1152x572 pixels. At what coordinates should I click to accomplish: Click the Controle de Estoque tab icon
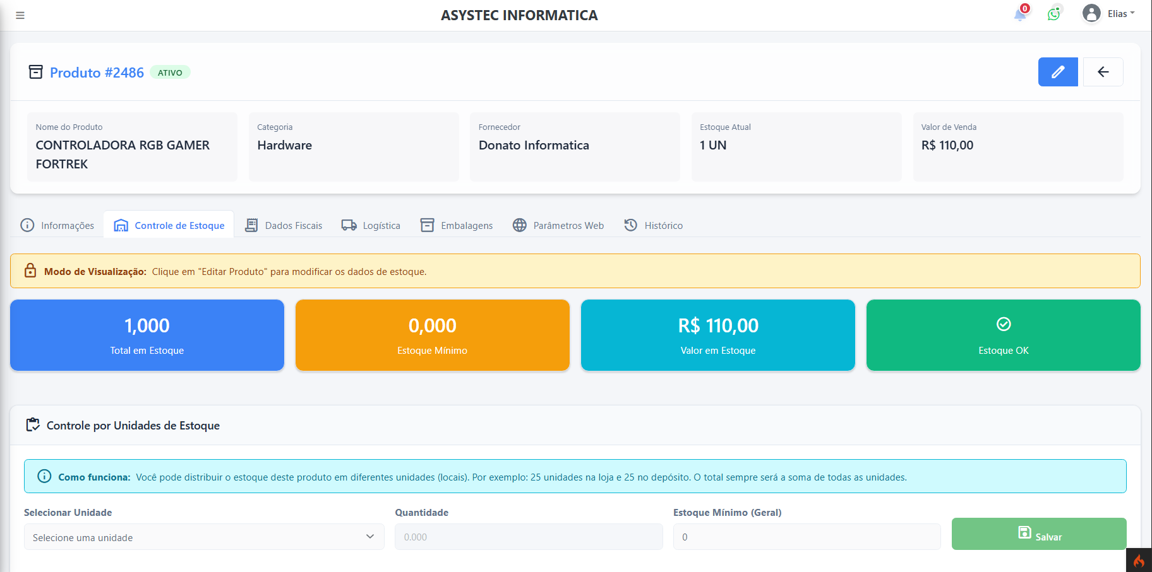coord(120,225)
